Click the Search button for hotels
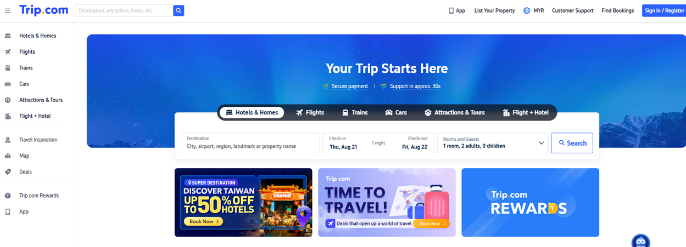 572,143
